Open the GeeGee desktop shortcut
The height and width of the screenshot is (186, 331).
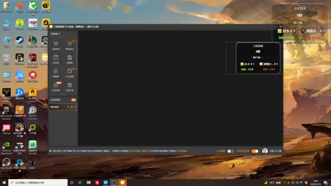[6, 129]
